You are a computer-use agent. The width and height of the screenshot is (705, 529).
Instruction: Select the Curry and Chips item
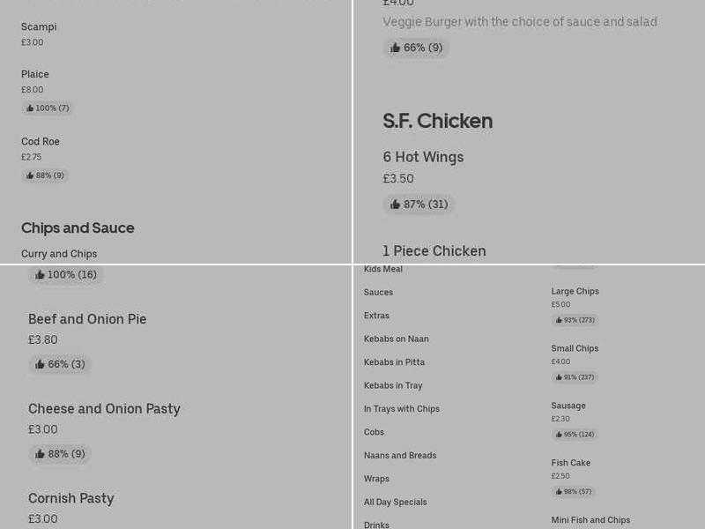[59, 253]
